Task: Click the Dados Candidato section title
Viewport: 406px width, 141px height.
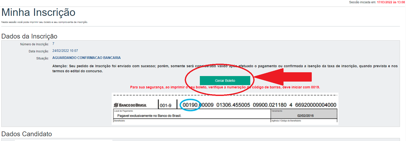Action: 26,134
